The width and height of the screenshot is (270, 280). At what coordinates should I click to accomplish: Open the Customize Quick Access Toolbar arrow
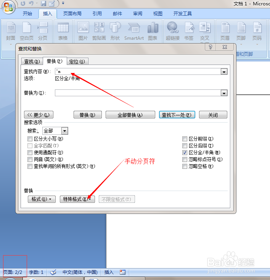point(63,3)
